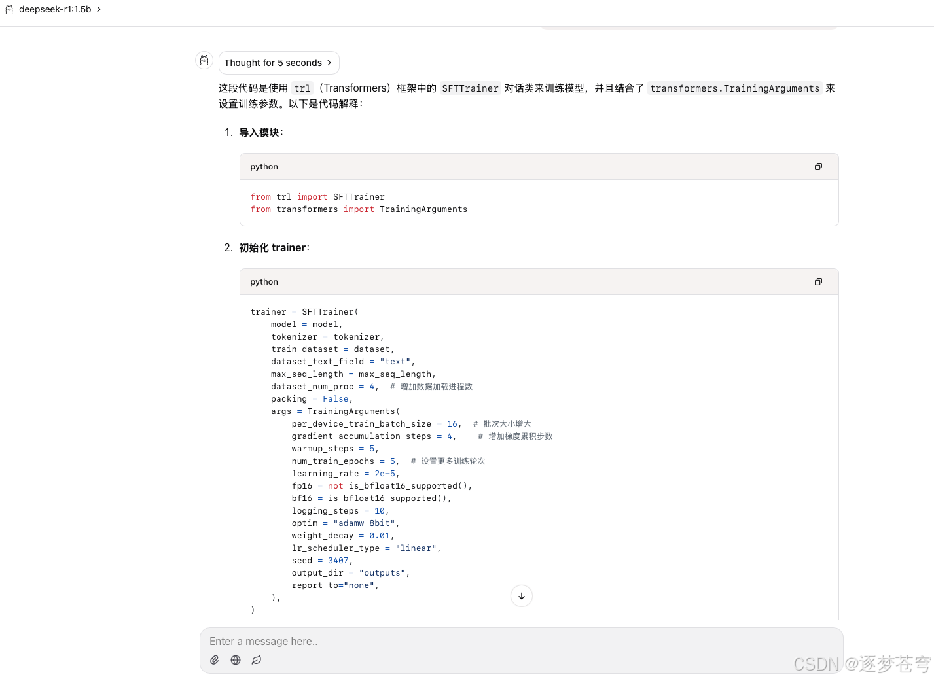Click the heading '初始化 trainer'

coord(272,248)
